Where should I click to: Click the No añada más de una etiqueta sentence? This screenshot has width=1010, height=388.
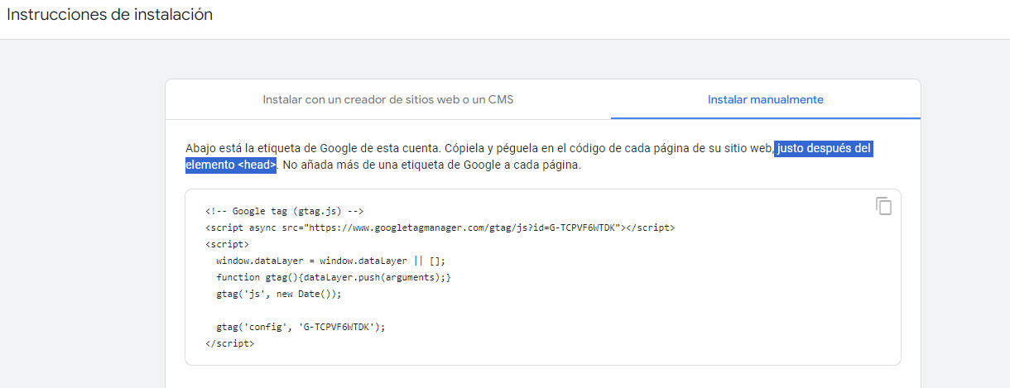point(430,165)
